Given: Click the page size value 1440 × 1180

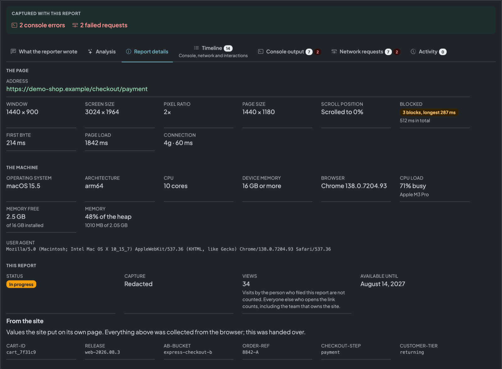Looking at the screenshot, I should pos(259,112).
